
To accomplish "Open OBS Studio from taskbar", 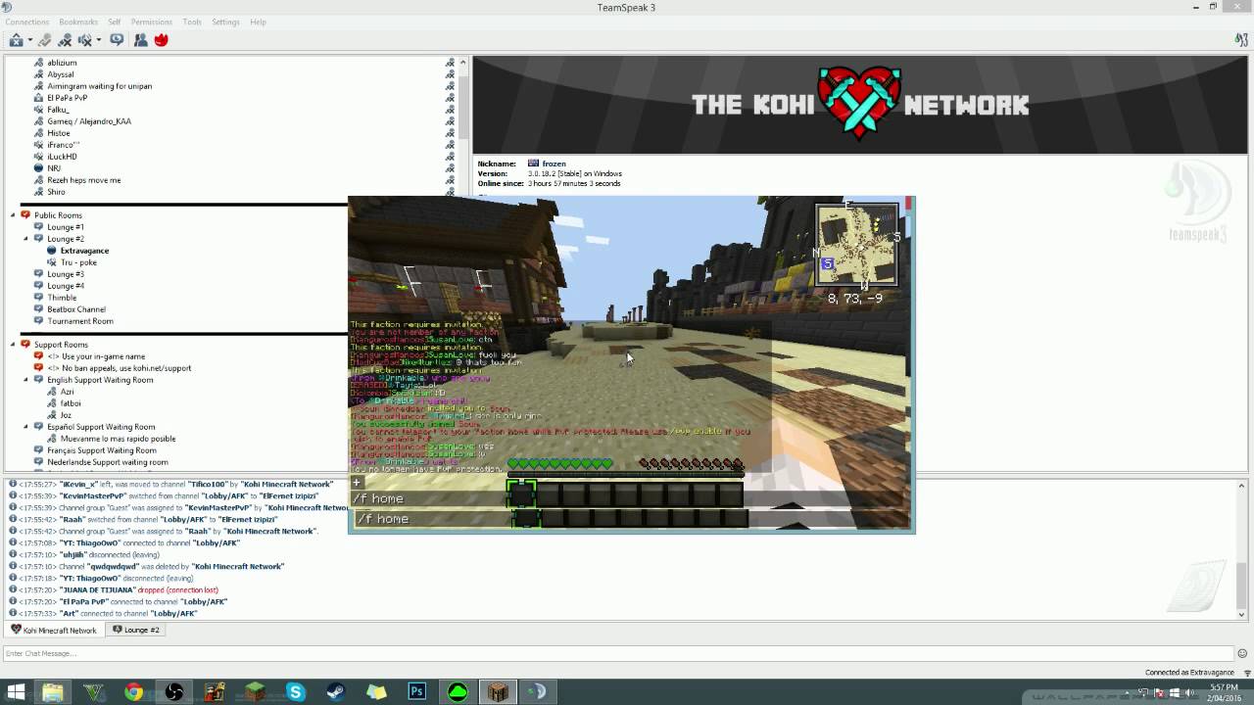I will coord(174,692).
